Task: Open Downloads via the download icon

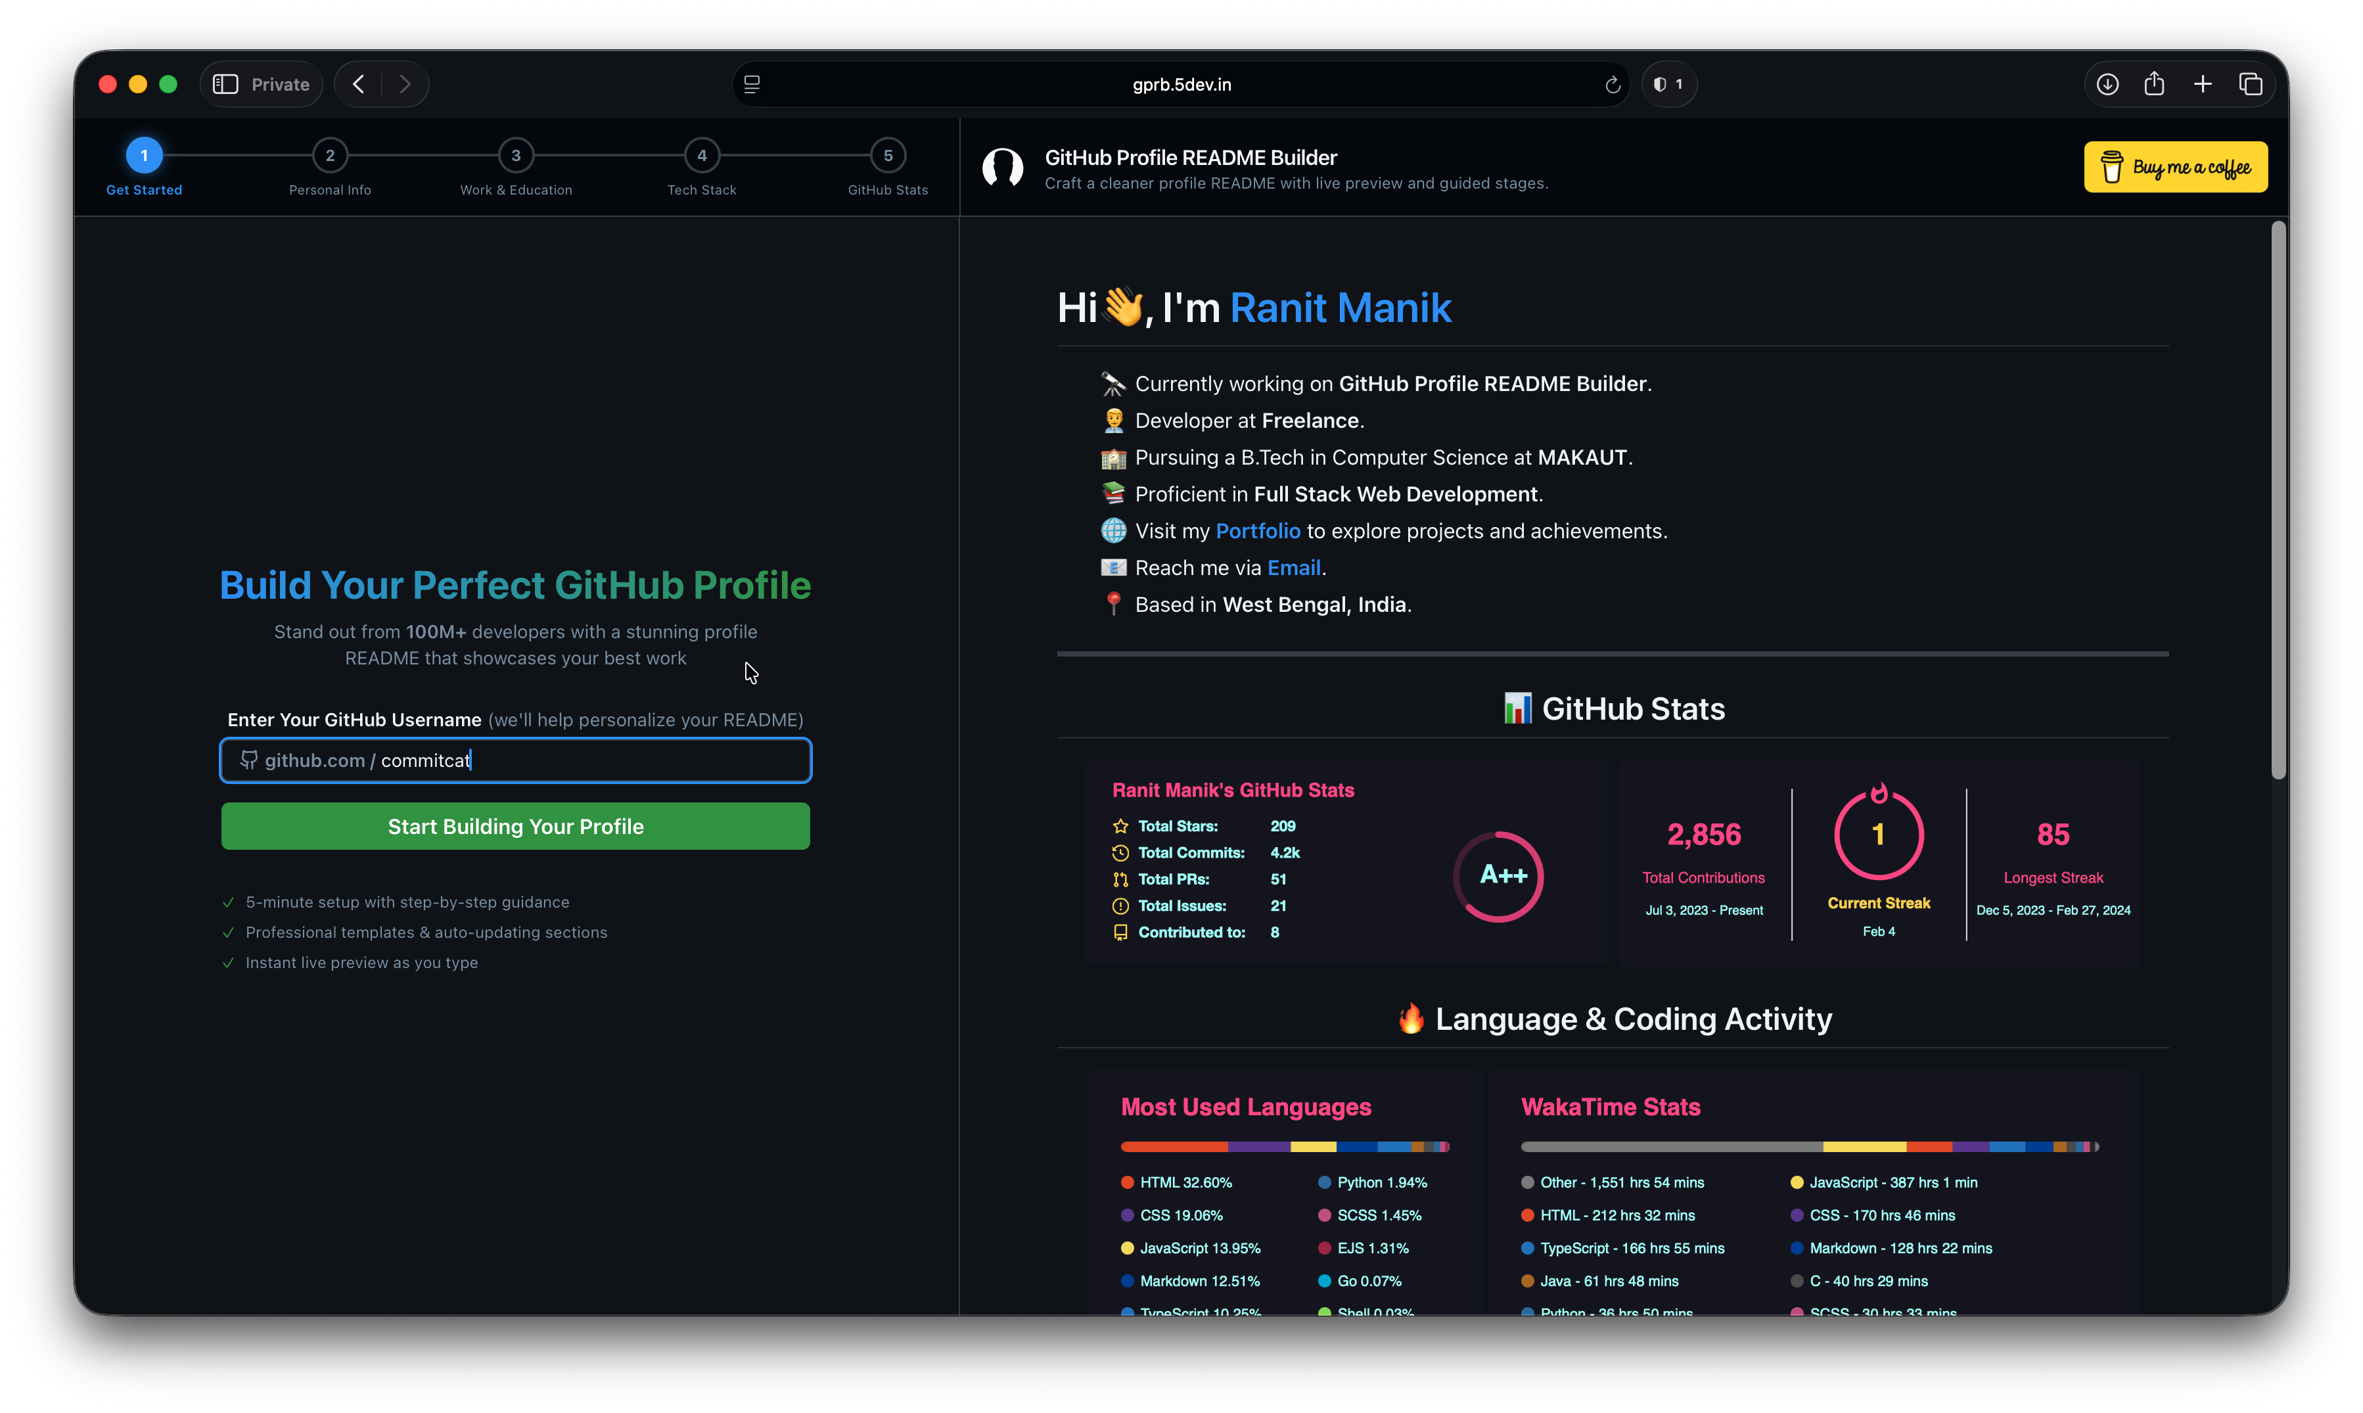Action: pos(2108,83)
